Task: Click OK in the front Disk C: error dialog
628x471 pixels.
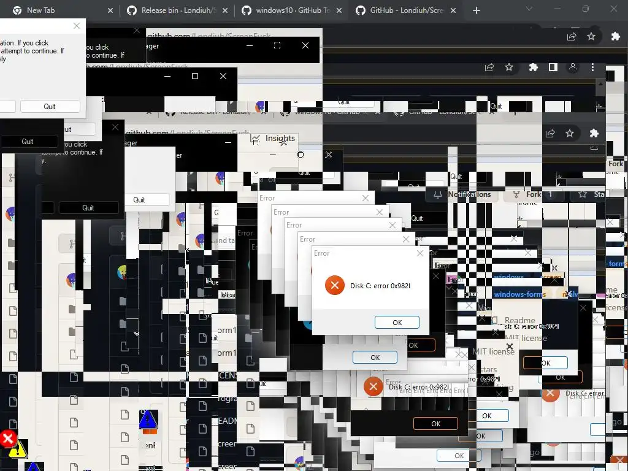Action: click(397, 323)
